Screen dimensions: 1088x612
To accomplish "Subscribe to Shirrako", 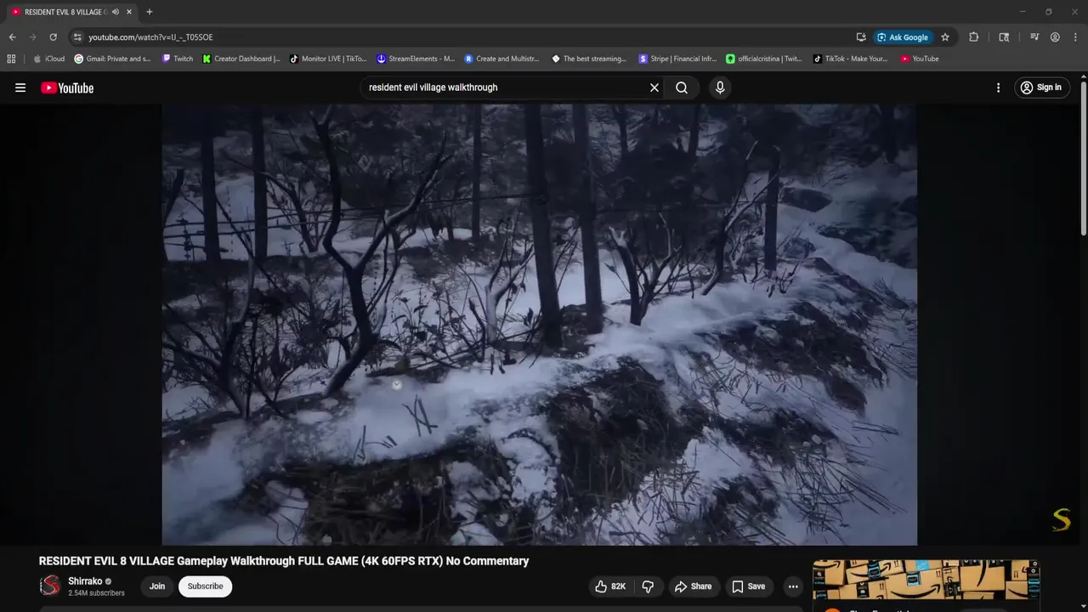I will coord(206,586).
